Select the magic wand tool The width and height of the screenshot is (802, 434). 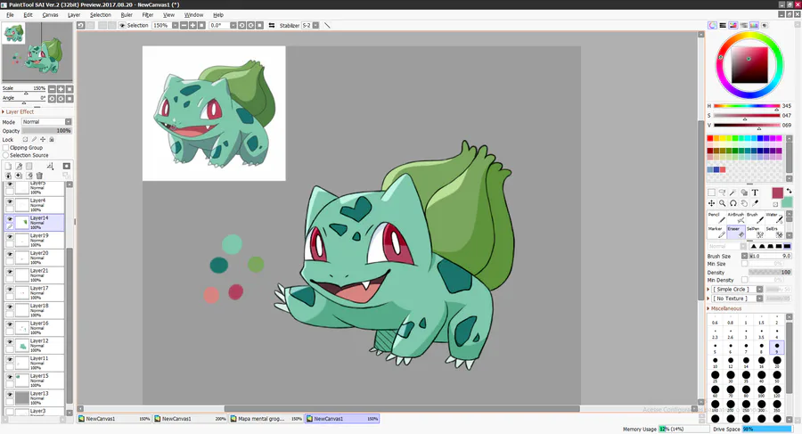(733, 192)
